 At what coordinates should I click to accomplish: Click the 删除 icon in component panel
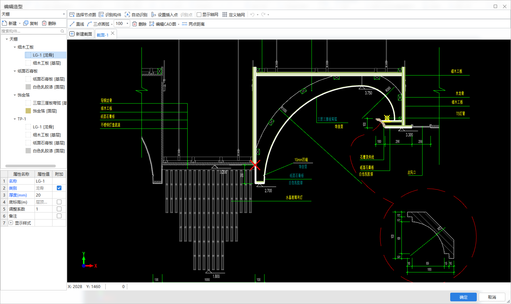pyautogui.click(x=44, y=23)
